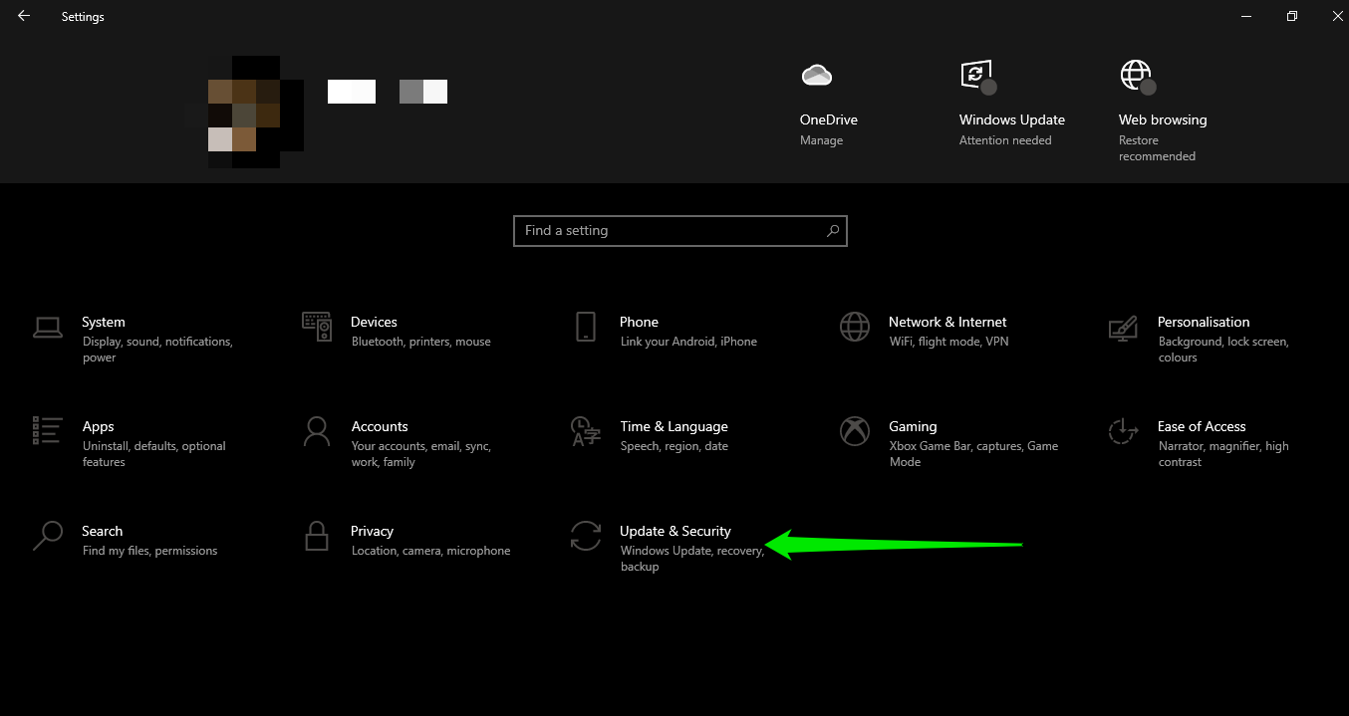Open Network & Internet label
This screenshot has width=1349, height=716.
point(947,322)
